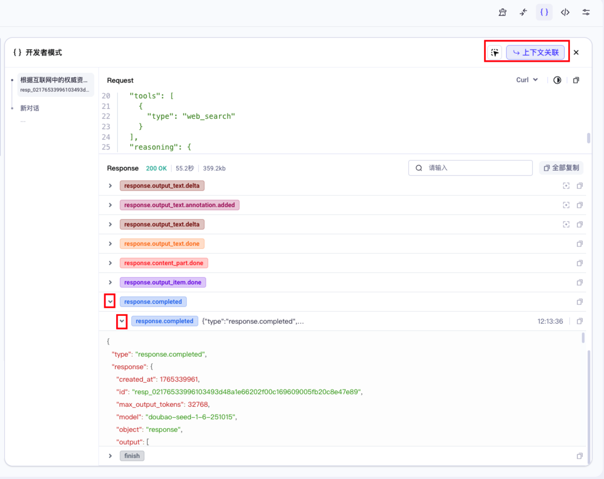This screenshot has height=479, width=604.
Task: Select the 根据互联网中的权威资 conversation in sidebar
Action: [x=54, y=84]
